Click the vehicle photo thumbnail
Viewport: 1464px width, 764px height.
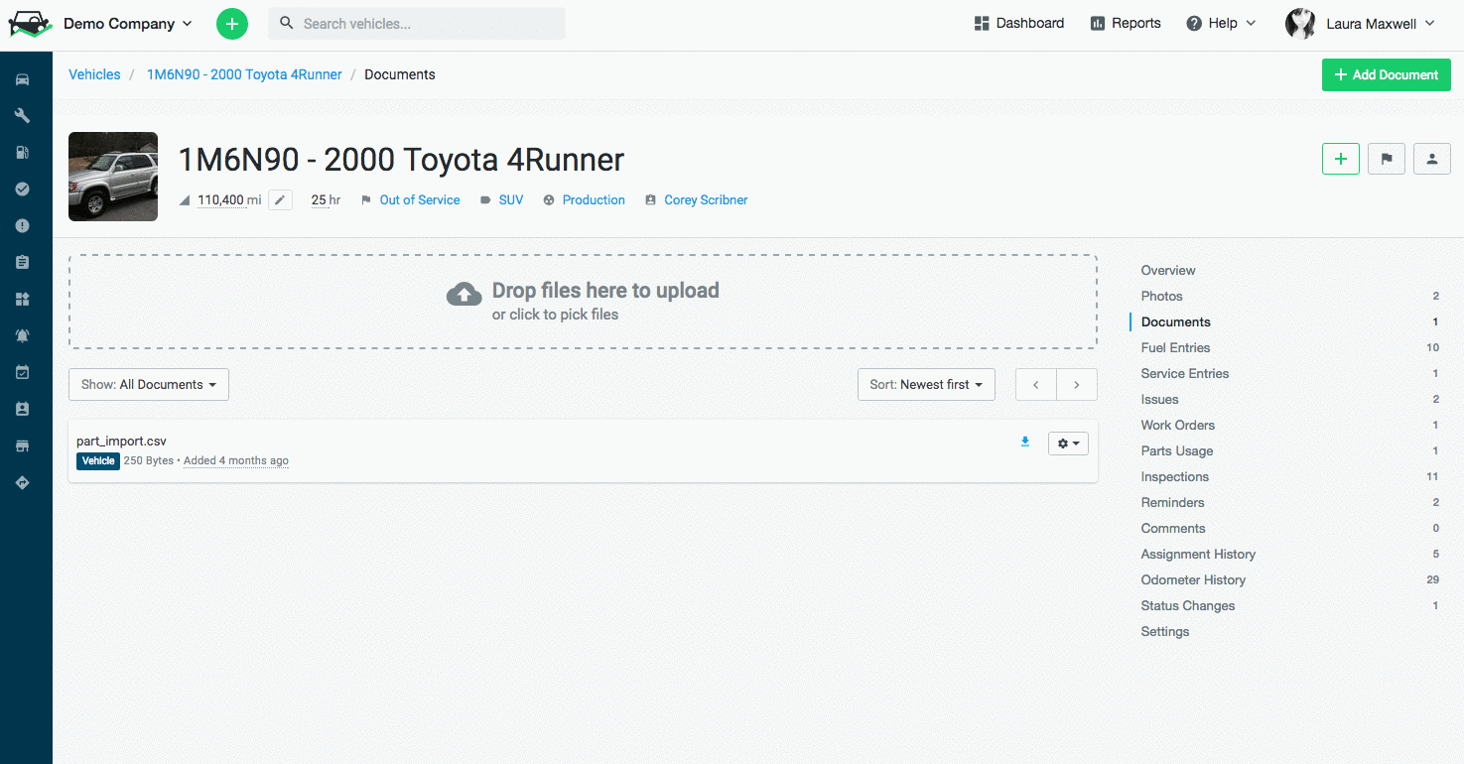[x=113, y=177]
